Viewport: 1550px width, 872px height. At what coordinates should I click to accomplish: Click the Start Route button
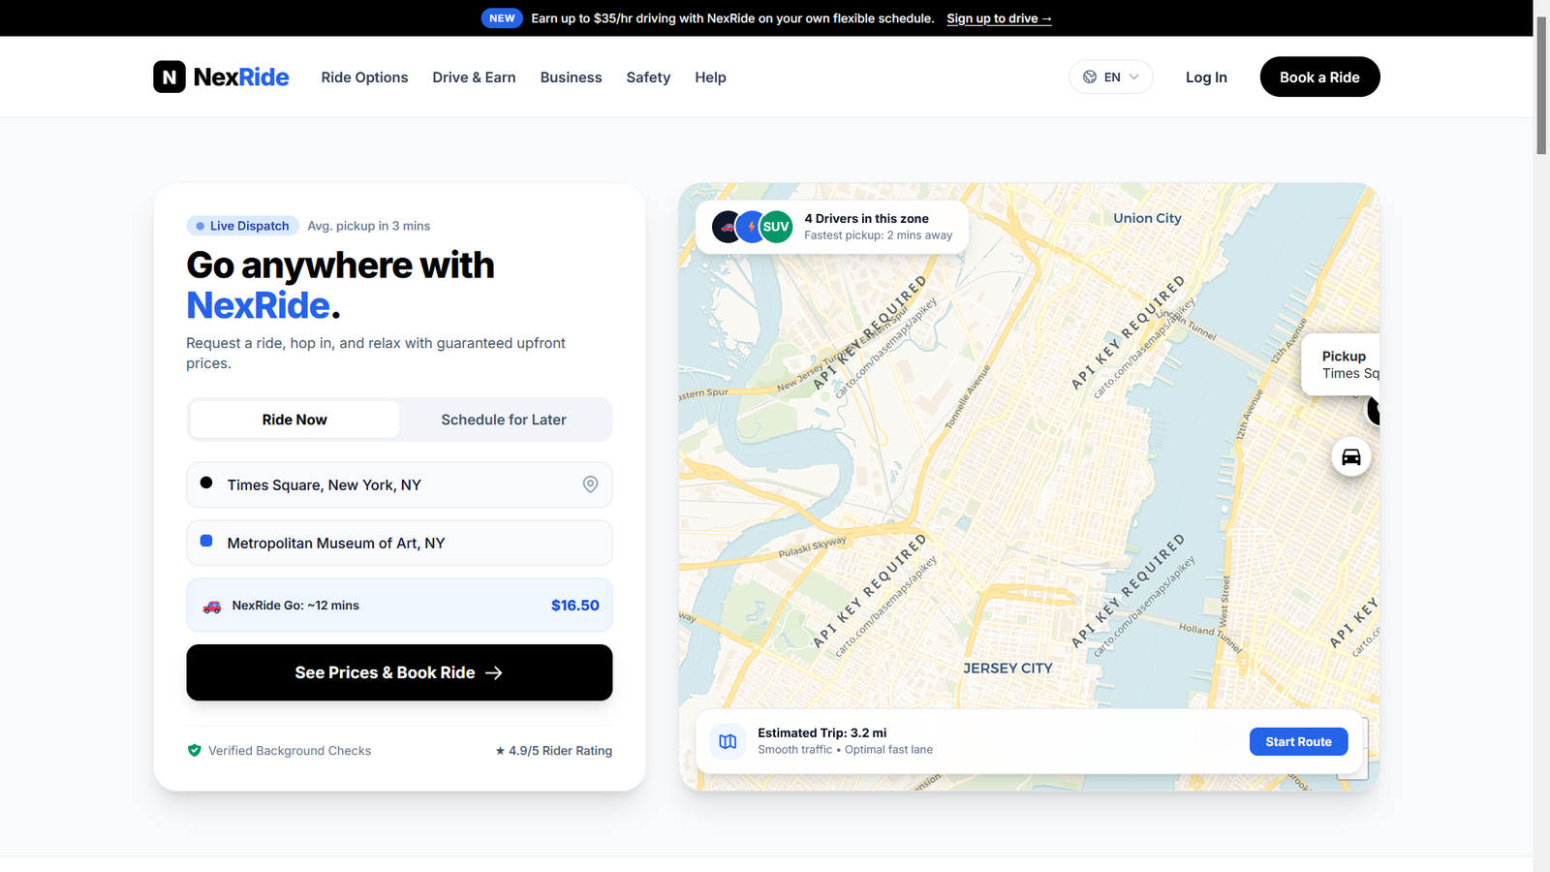tap(1298, 741)
